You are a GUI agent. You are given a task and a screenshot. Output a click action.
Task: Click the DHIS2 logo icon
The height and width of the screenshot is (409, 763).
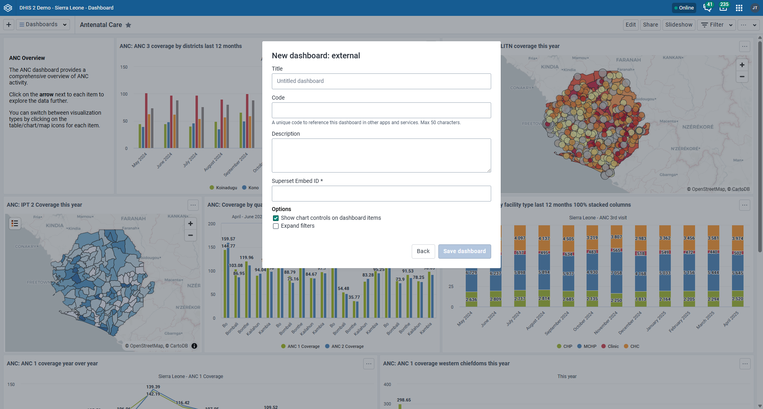(8, 8)
